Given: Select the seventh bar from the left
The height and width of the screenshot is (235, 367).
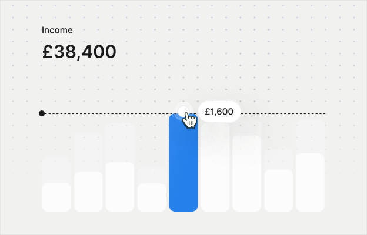Looking at the screenshot, I should 246,173.
